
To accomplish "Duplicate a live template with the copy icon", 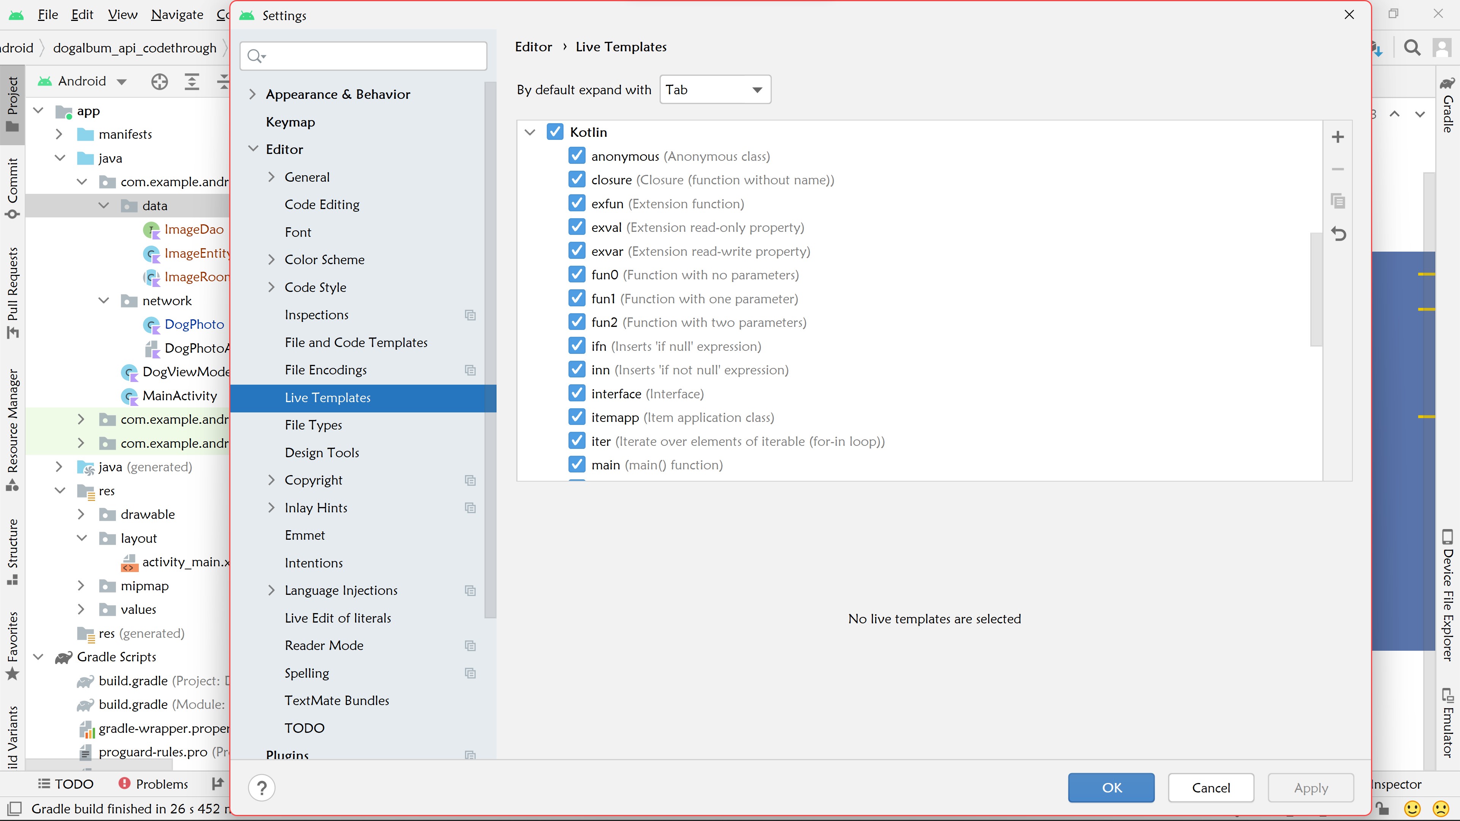I will pyautogui.click(x=1338, y=201).
